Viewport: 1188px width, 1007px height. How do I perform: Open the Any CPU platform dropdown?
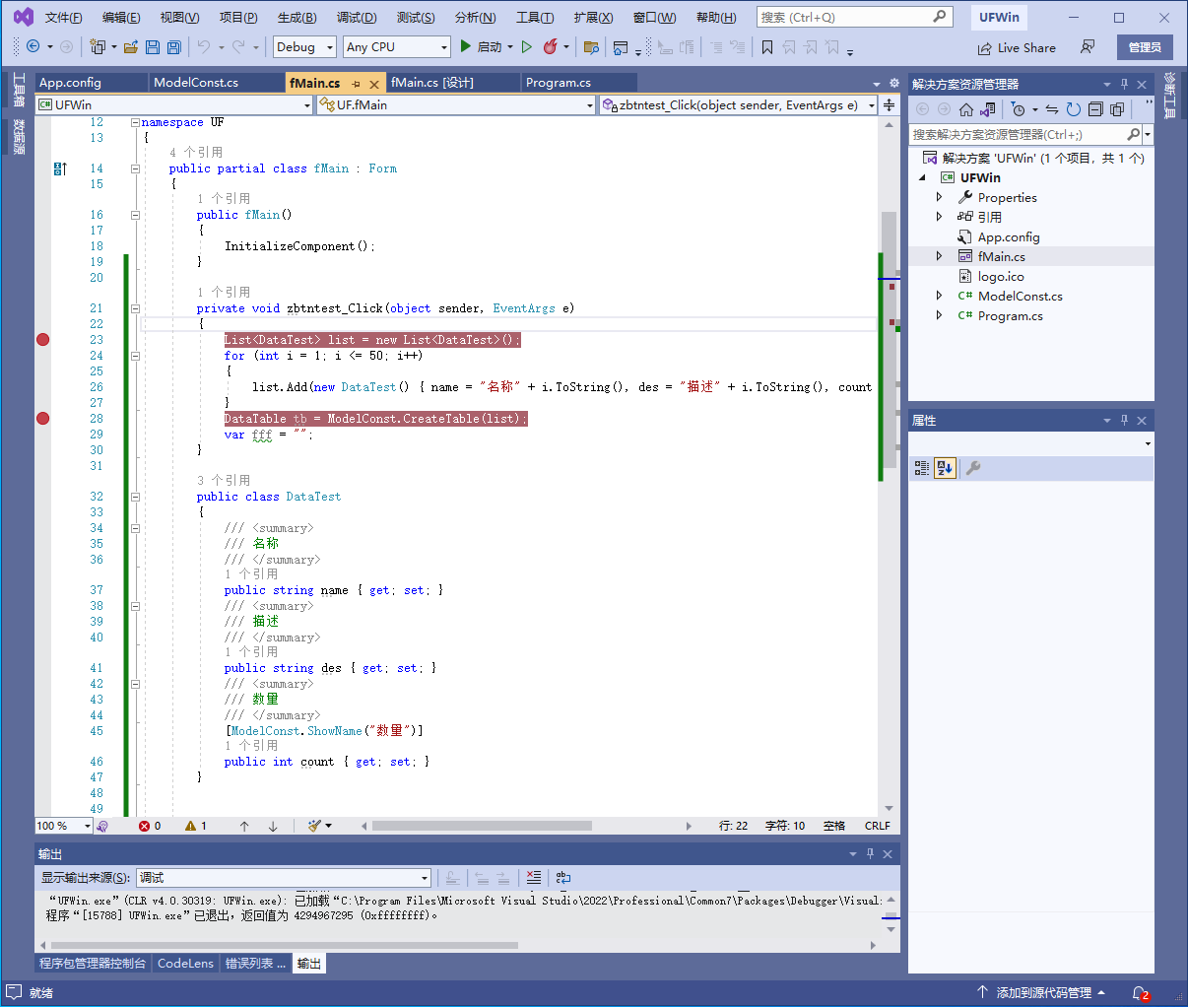point(397,47)
